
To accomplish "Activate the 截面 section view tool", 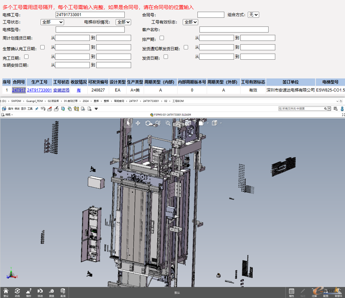I will coord(63,292).
